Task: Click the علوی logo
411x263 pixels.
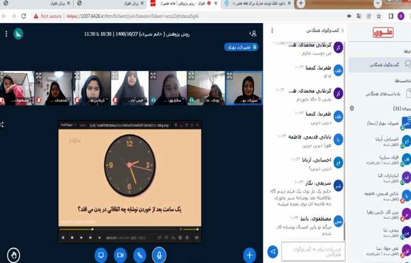Action: (x=383, y=32)
